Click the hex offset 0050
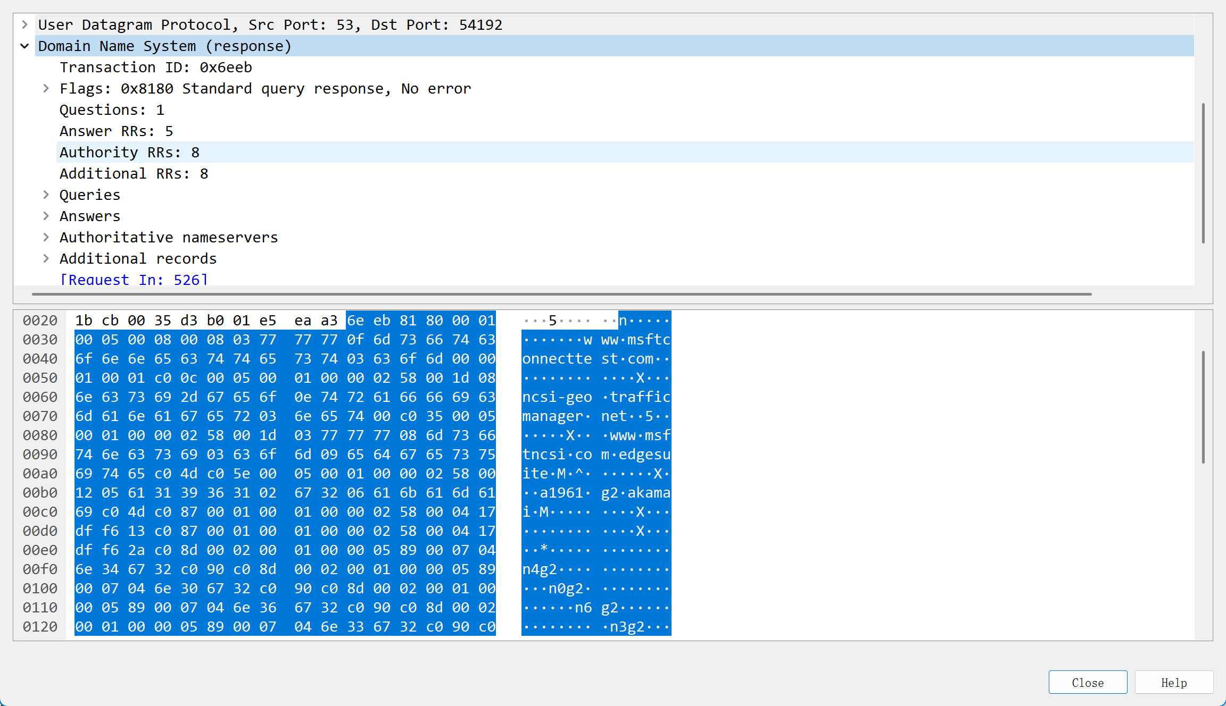This screenshot has height=706, width=1226. [40, 377]
